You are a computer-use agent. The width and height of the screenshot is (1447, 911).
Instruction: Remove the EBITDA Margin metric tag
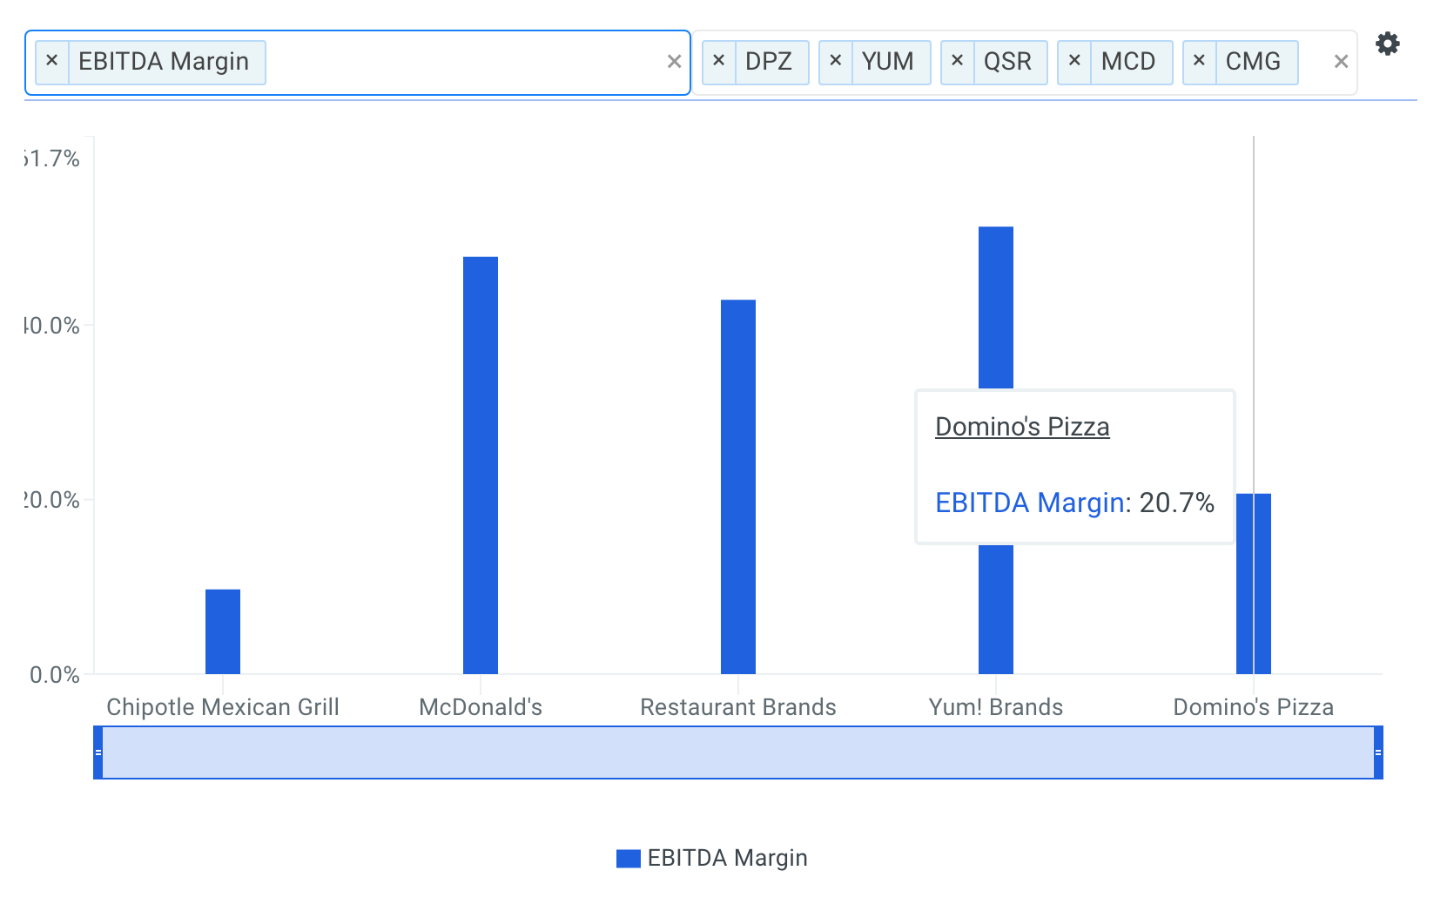coord(52,62)
